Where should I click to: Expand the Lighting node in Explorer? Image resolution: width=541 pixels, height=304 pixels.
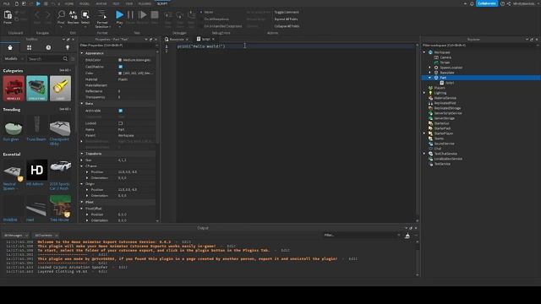point(424,93)
